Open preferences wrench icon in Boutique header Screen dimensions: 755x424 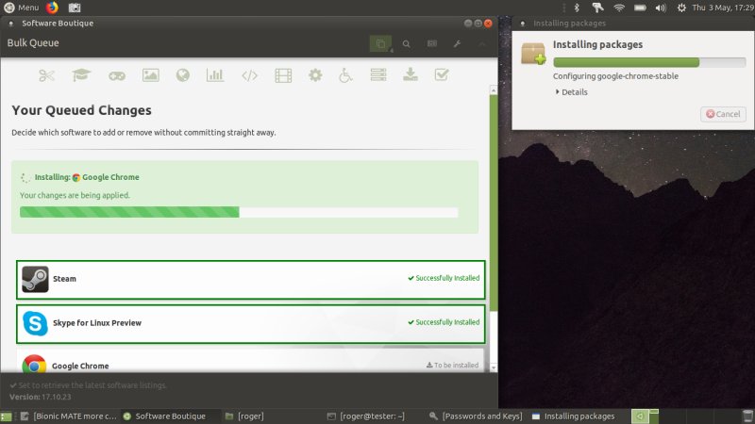pyautogui.click(x=457, y=43)
